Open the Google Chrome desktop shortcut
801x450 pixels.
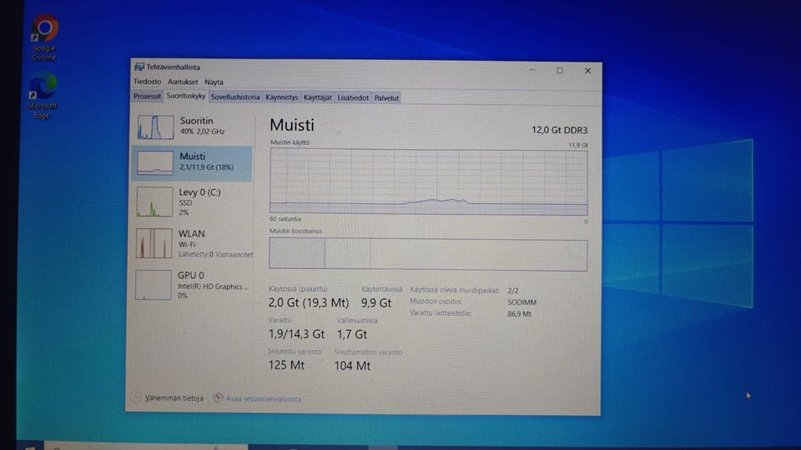44,37
